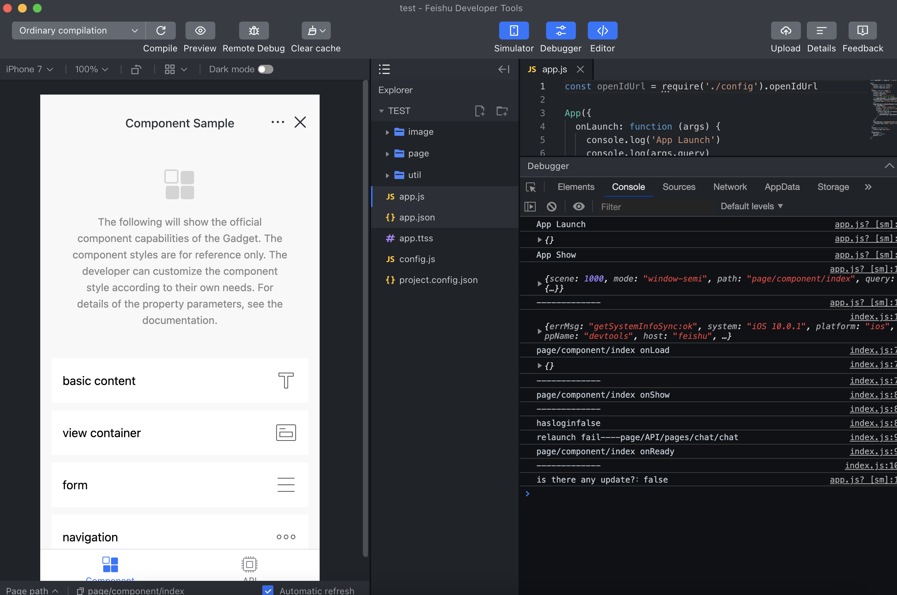Select app.json in the explorer
Screen dimensions: 897x595
tap(445, 217)
